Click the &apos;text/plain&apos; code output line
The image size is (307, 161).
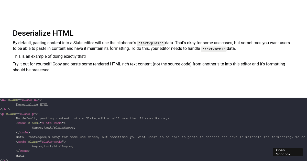point(54,128)
